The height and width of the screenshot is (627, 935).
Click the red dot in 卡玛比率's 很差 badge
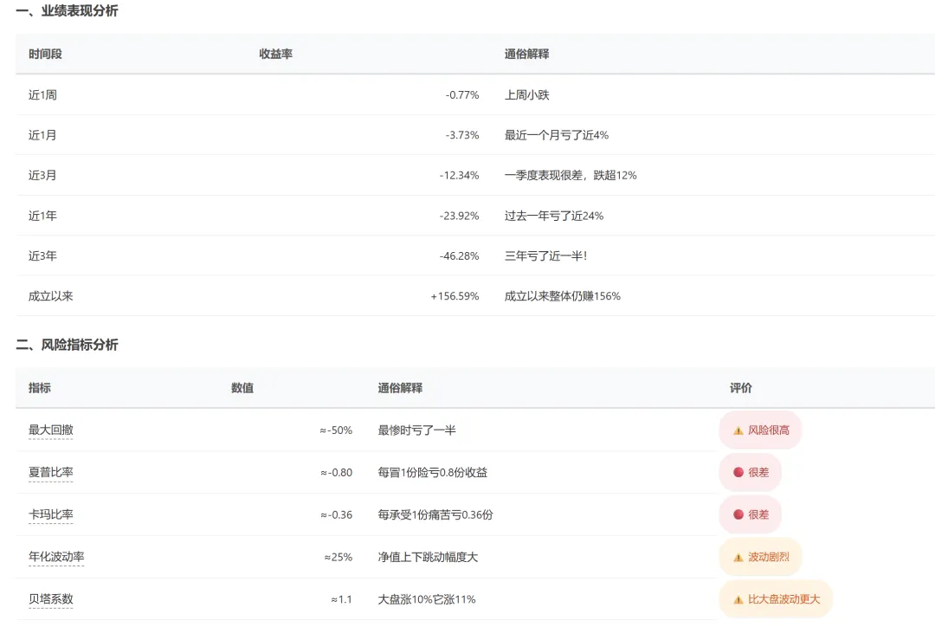point(738,514)
